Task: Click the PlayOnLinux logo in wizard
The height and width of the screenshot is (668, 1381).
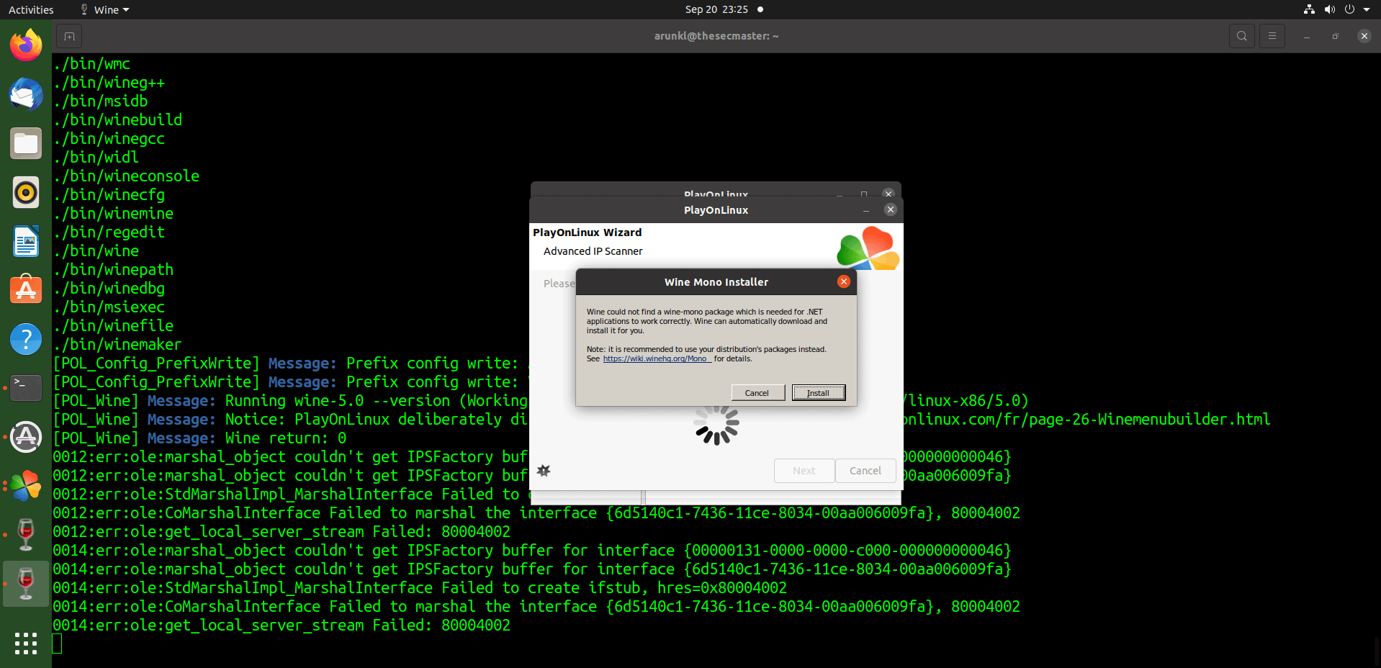Action: click(868, 248)
